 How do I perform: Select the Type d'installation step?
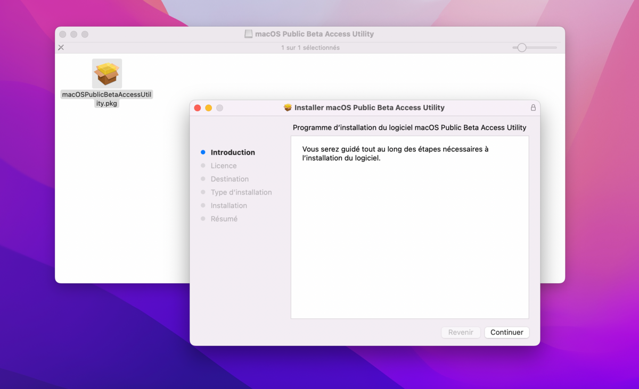click(x=241, y=192)
